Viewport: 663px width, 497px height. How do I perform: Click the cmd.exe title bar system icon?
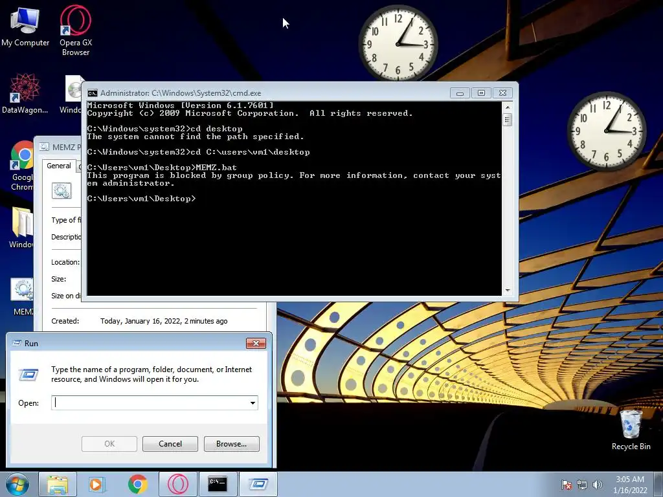point(92,93)
